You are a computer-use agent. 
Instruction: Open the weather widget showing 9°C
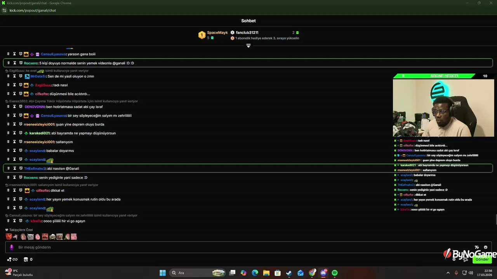pos(19,273)
